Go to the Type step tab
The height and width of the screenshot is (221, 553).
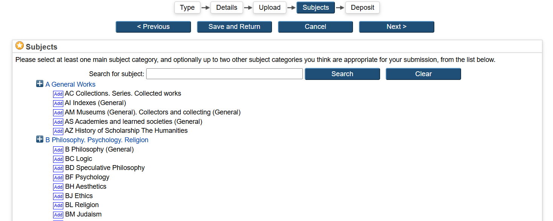pos(187,8)
